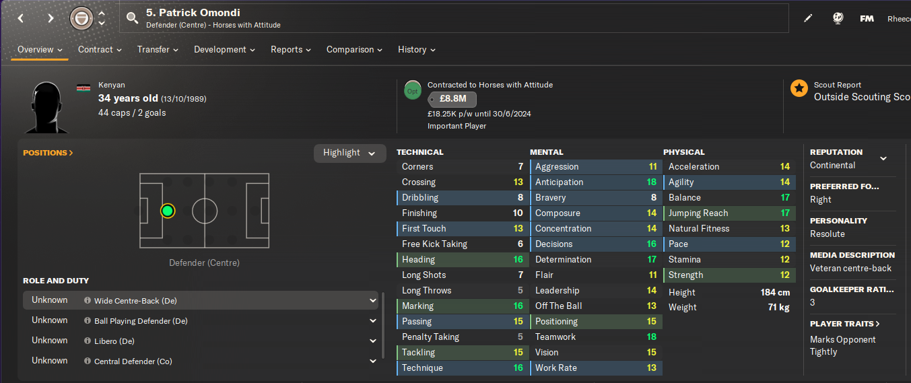Click the green centre-back position dot
The image size is (911, 383).
168,211
